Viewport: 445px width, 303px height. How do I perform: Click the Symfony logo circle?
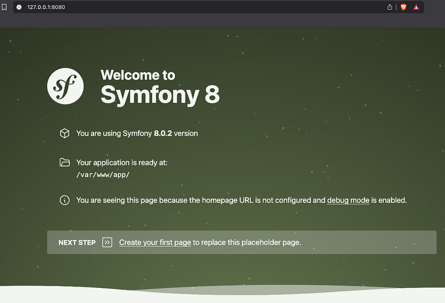(x=65, y=86)
